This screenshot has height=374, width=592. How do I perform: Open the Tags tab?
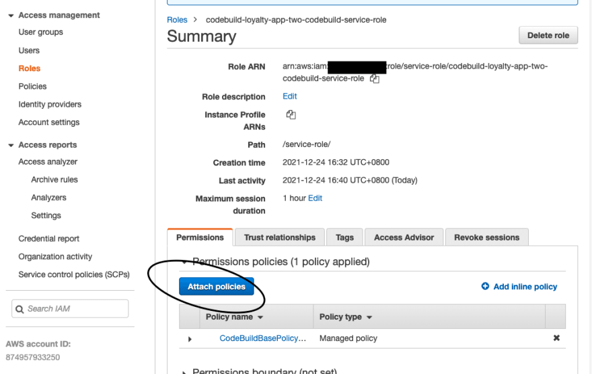click(344, 238)
